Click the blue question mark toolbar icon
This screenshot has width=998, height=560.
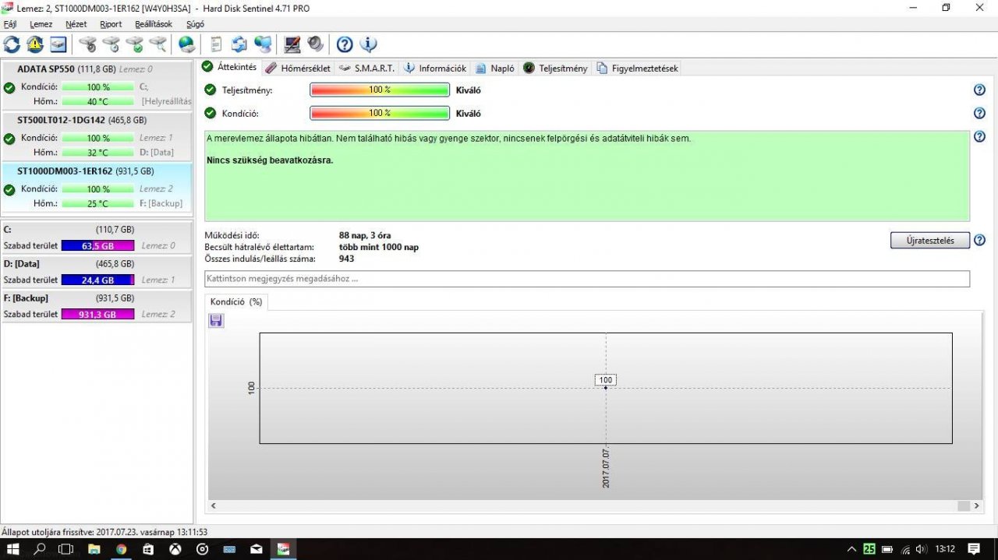tap(345, 44)
